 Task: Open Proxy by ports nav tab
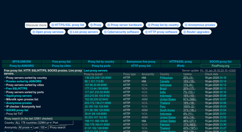[x=101, y=66]
